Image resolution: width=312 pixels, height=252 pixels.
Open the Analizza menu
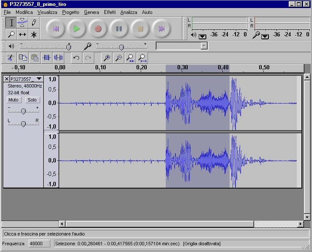click(129, 12)
